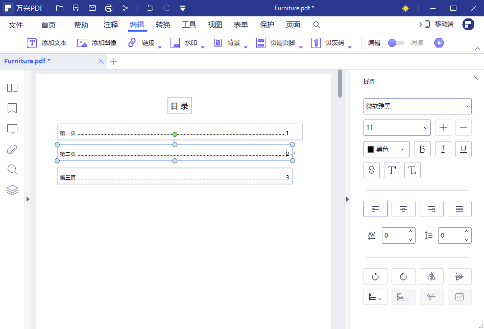The height and width of the screenshot is (329, 484).
Task: Apply underline formatting to selected text
Action: 463,149
